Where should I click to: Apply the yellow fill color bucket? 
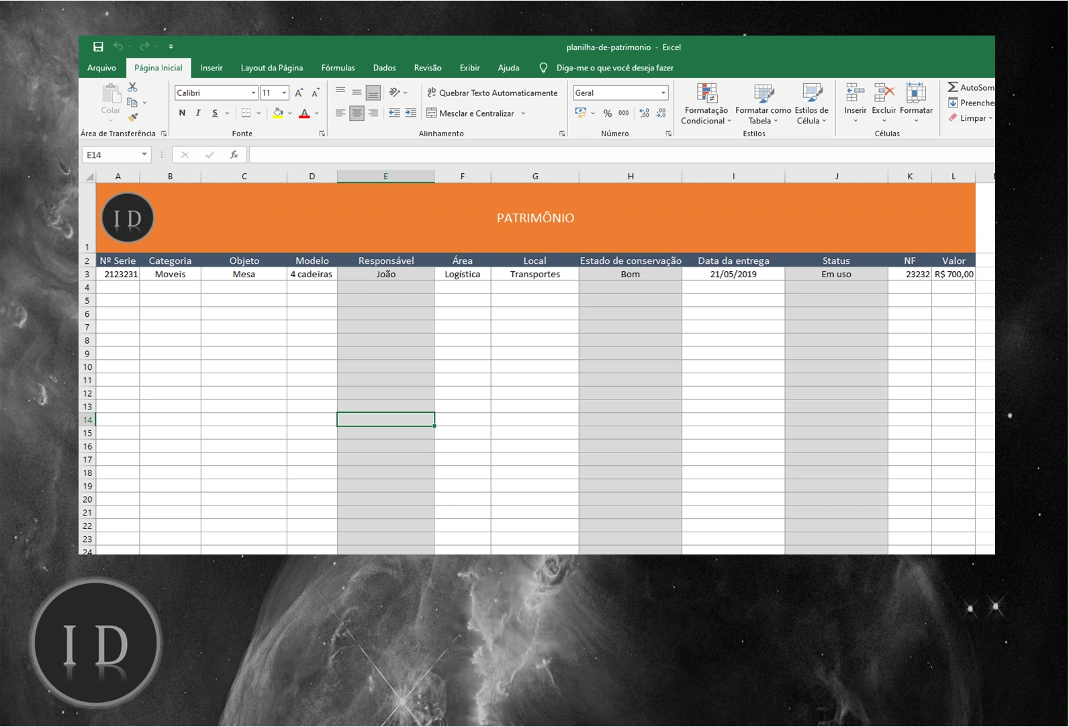[x=278, y=113]
